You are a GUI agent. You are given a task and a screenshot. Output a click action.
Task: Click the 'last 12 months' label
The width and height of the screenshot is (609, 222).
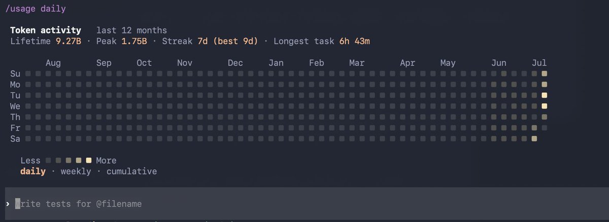click(131, 30)
